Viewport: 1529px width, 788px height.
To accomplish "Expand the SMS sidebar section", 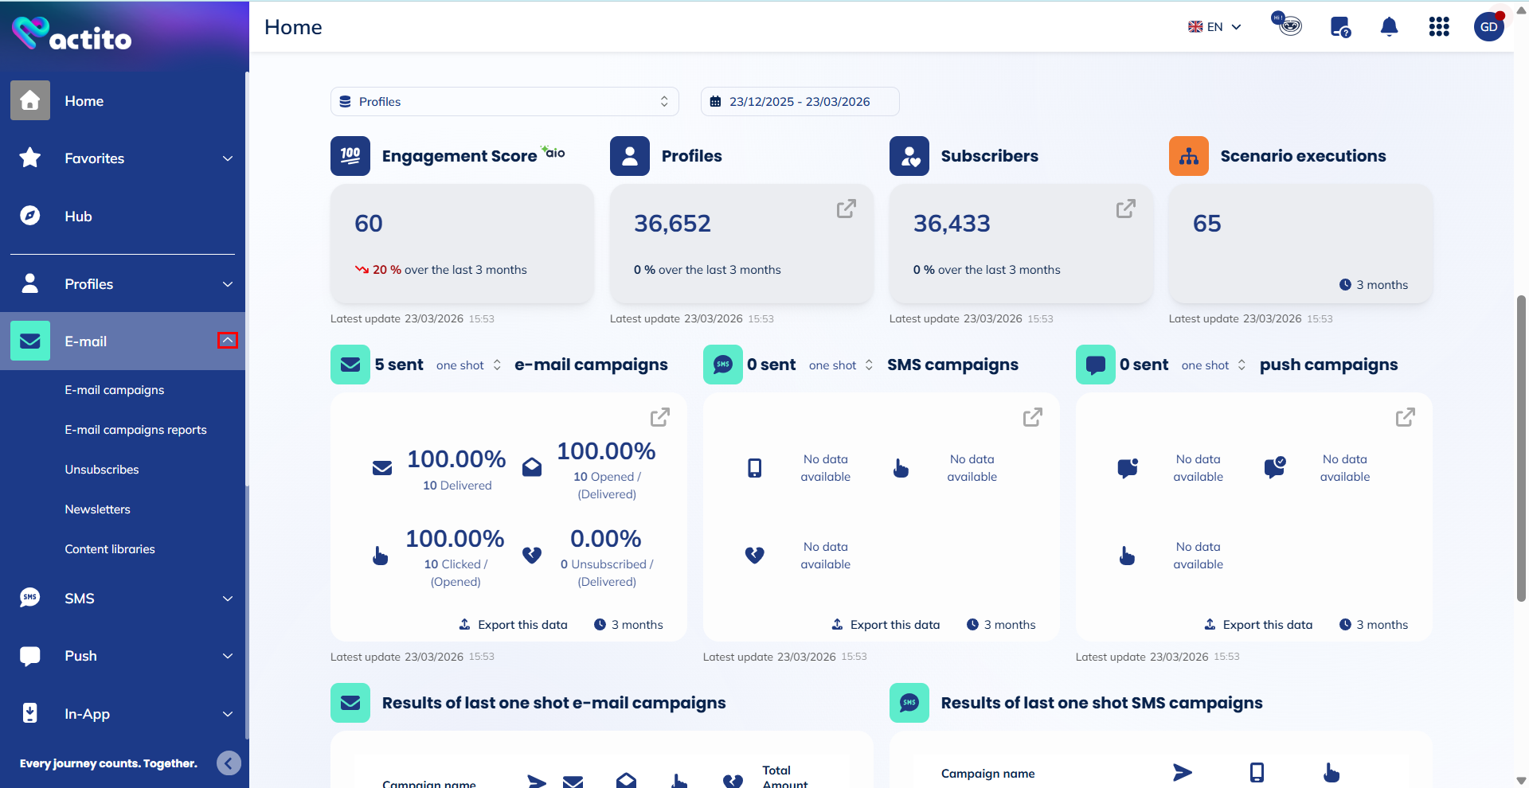I will [228, 599].
